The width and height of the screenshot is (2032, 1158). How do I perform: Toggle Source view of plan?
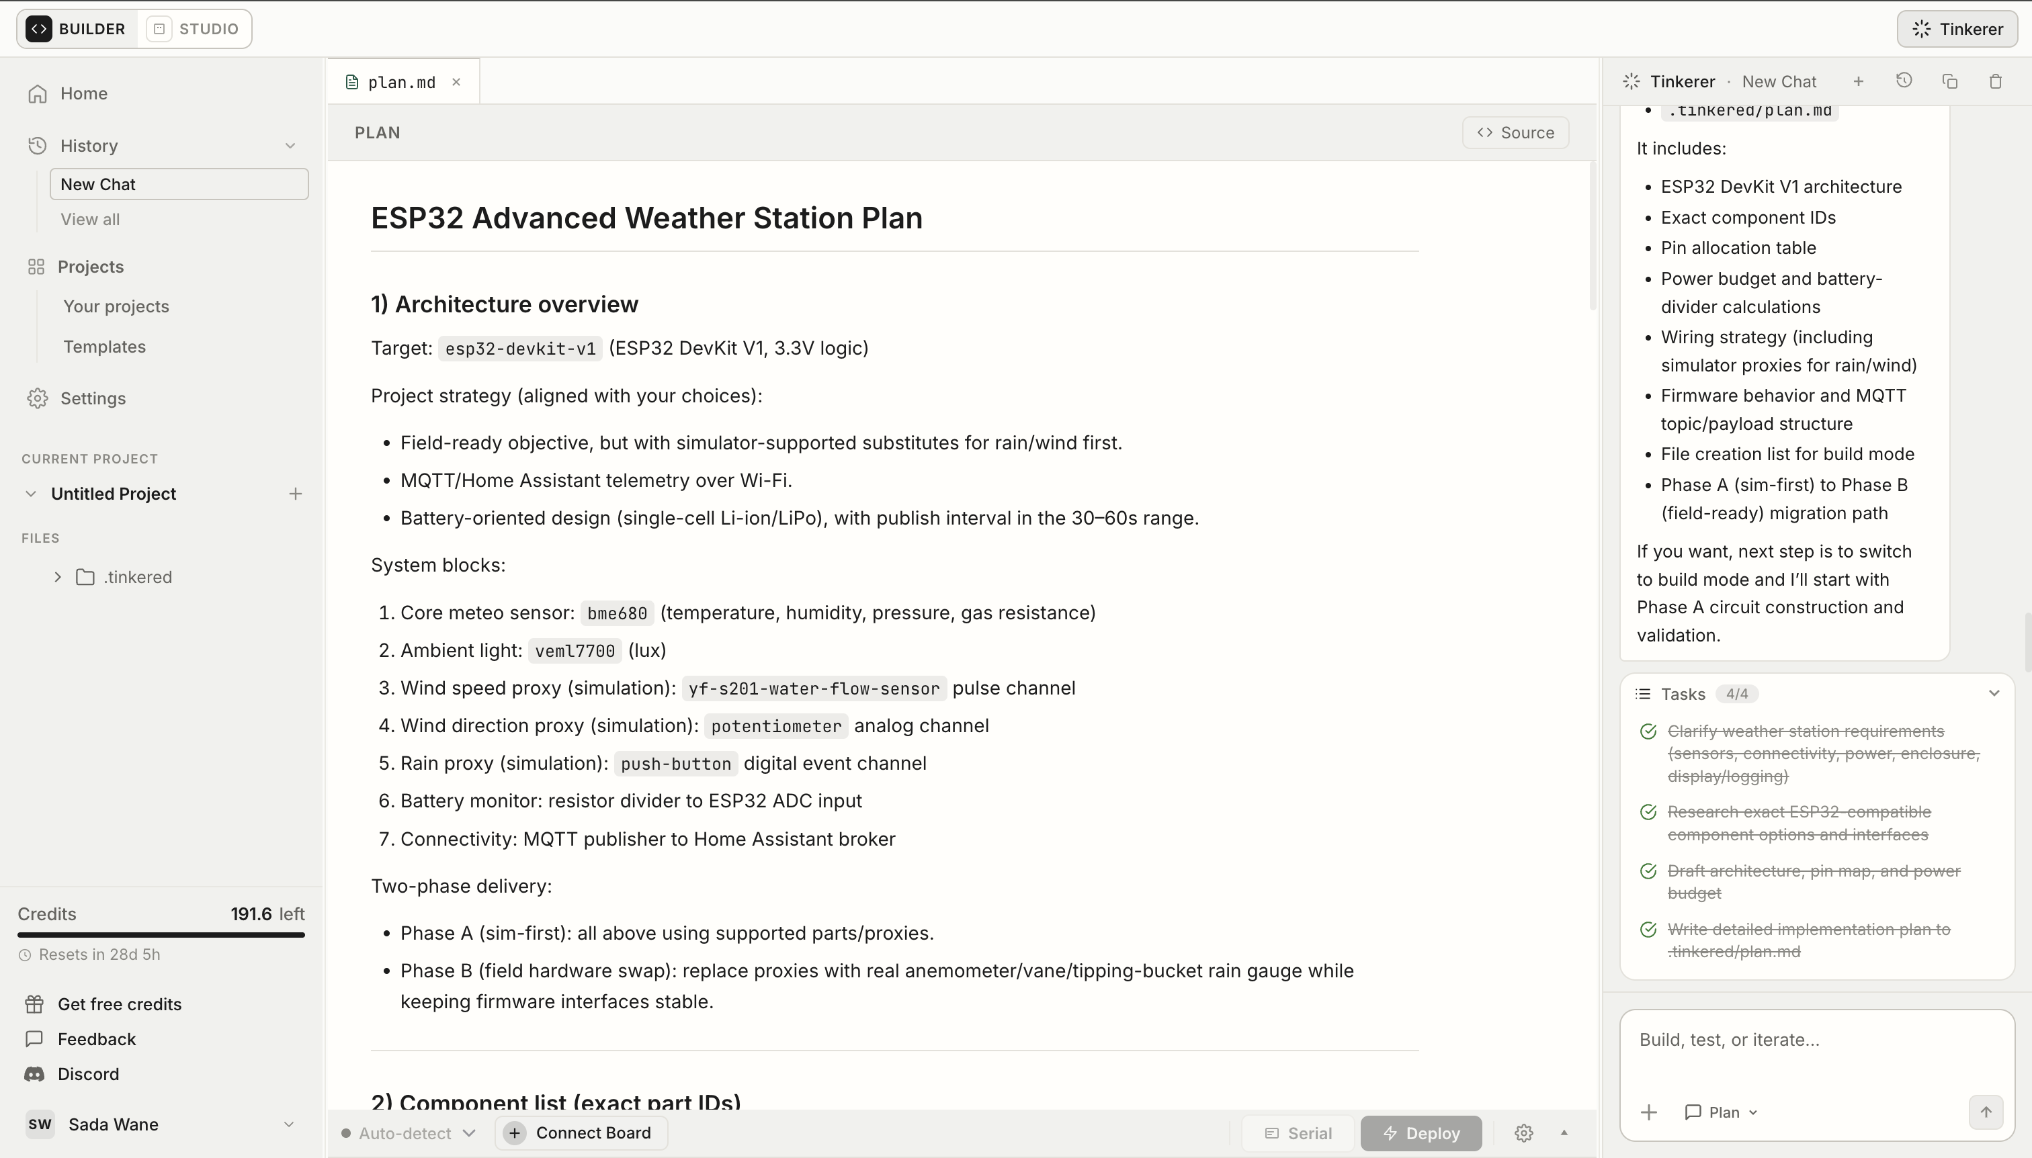(1515, 133)
